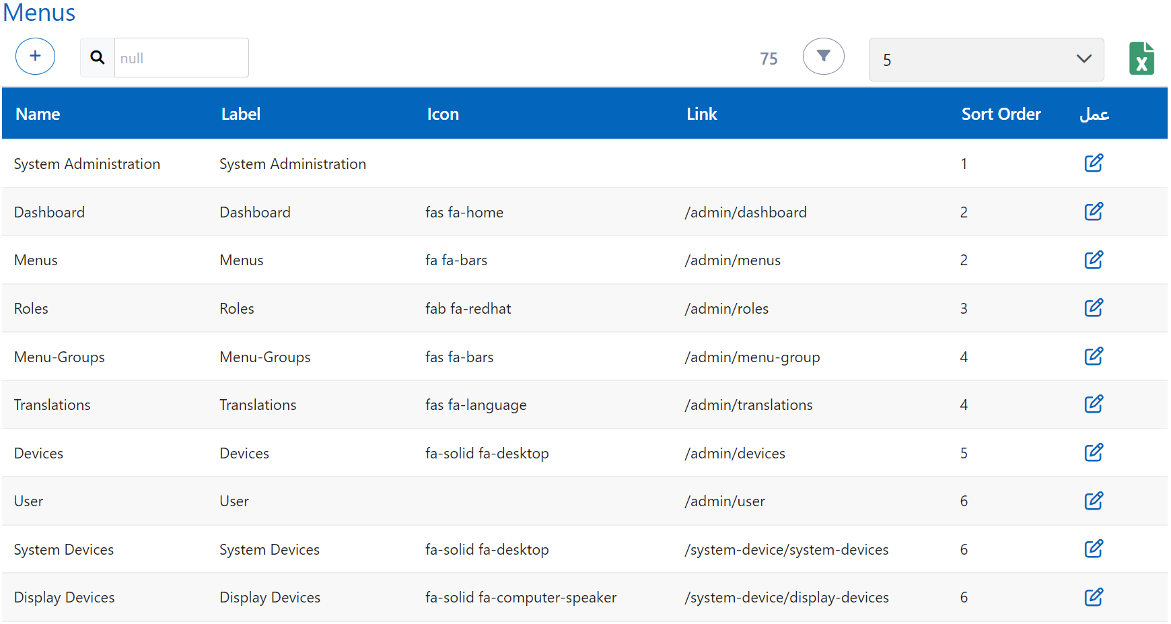
Task: Sort by the Sort Order column header
Action: point(1001,114)
